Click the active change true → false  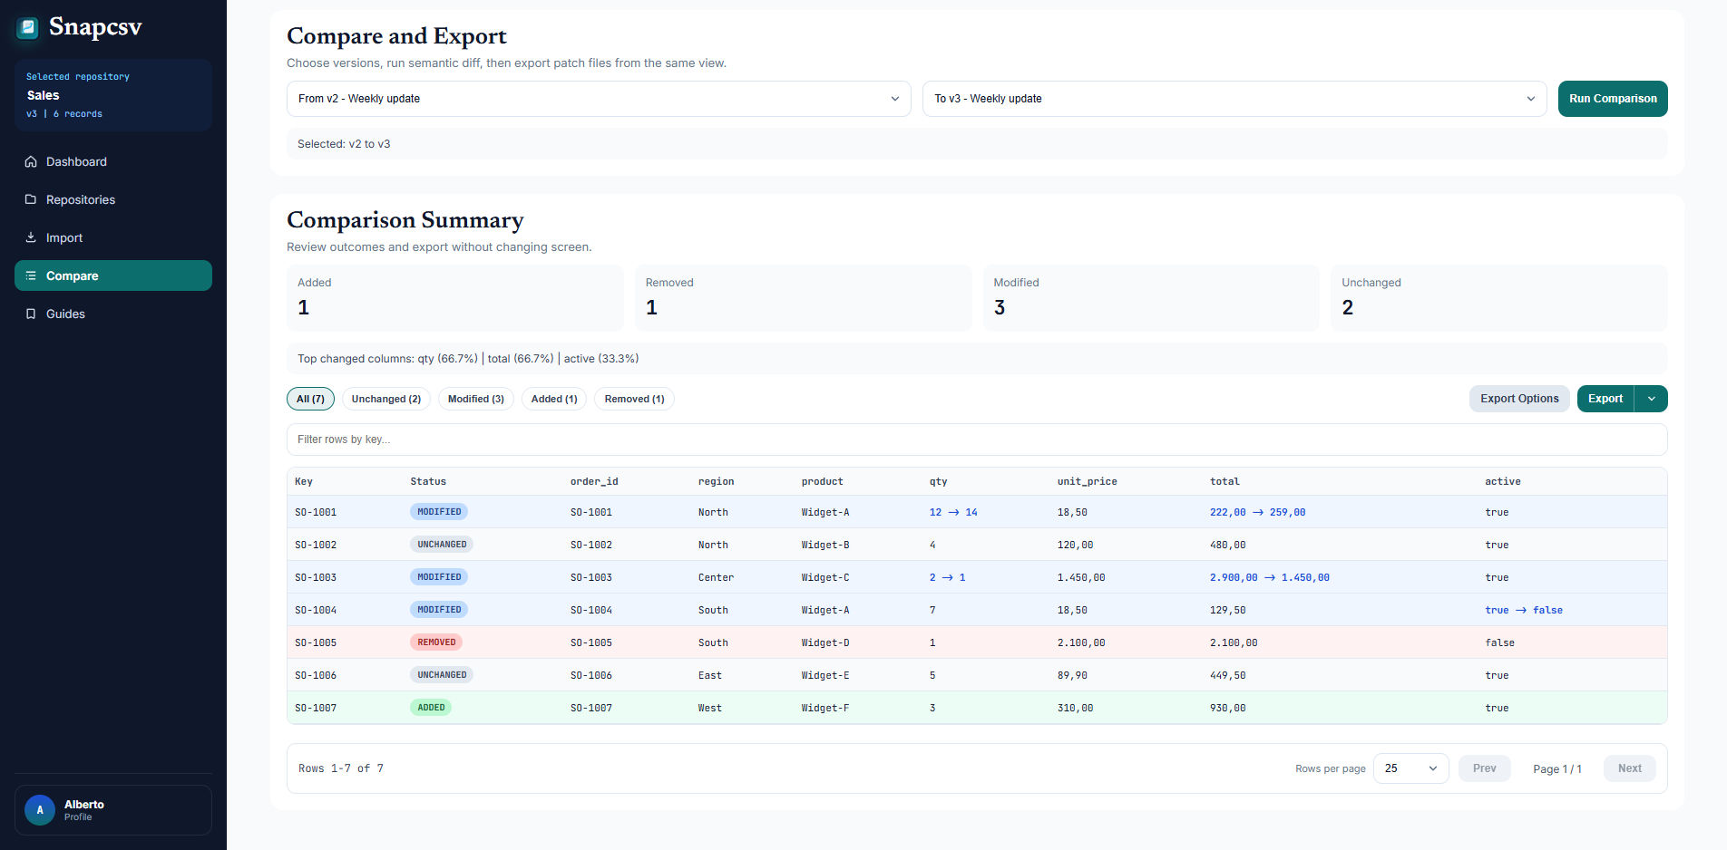(1524, 610)
